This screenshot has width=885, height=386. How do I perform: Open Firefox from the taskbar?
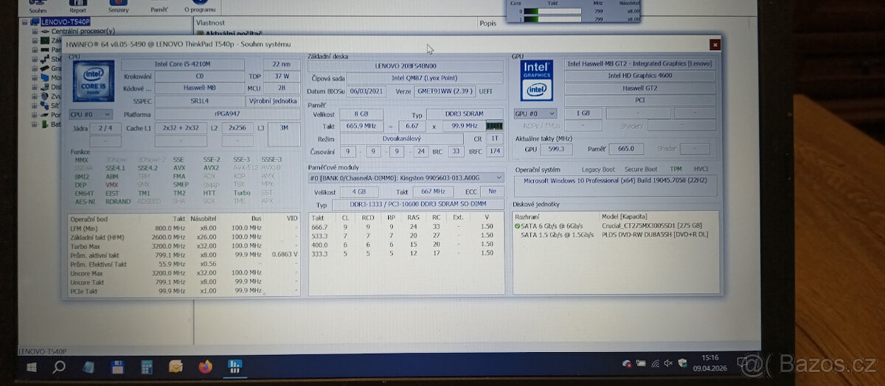205,366
